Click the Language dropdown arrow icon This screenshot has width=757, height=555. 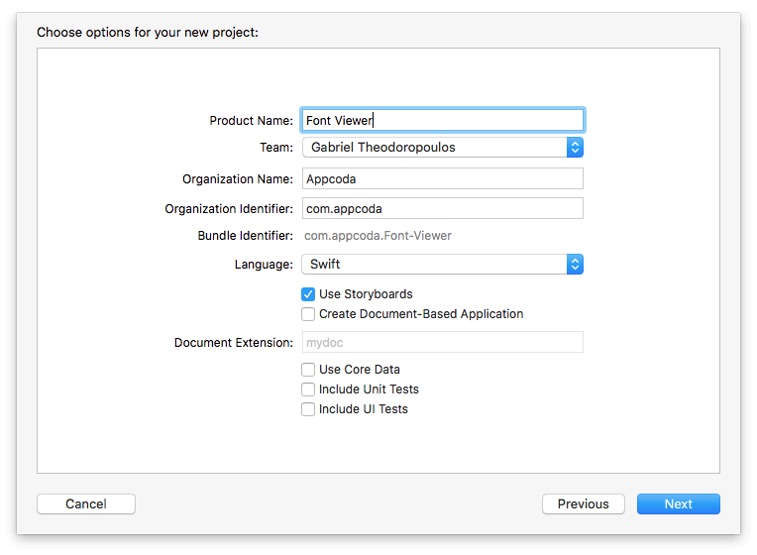coord(575,265)
